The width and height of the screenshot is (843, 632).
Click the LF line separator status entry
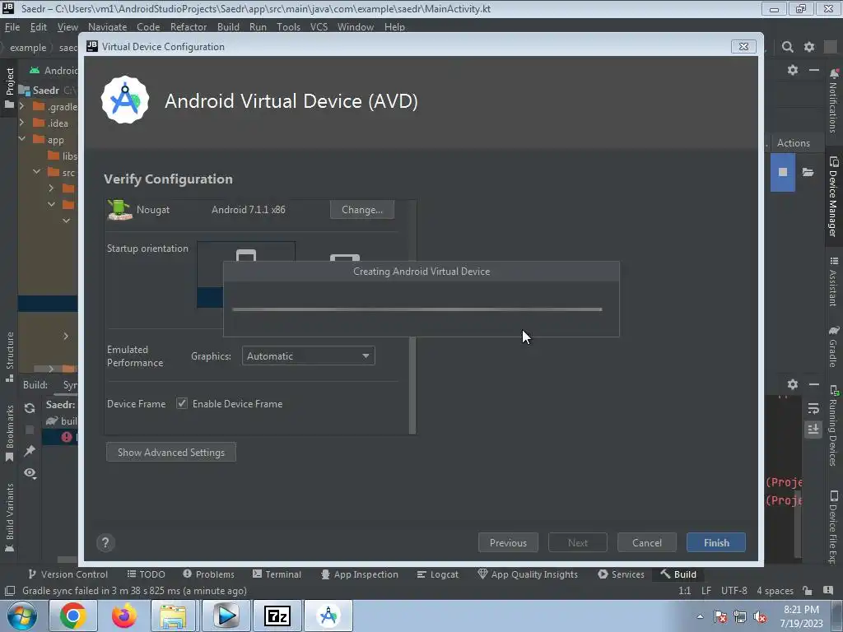(x=706, y=591)
